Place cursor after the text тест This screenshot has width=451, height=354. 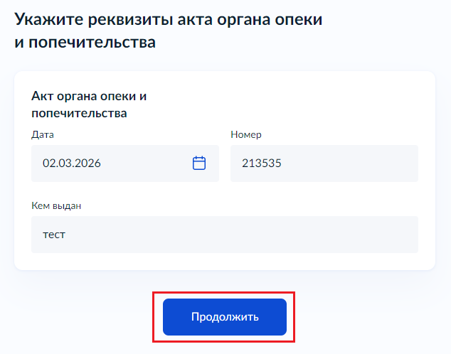coord(66,234)
